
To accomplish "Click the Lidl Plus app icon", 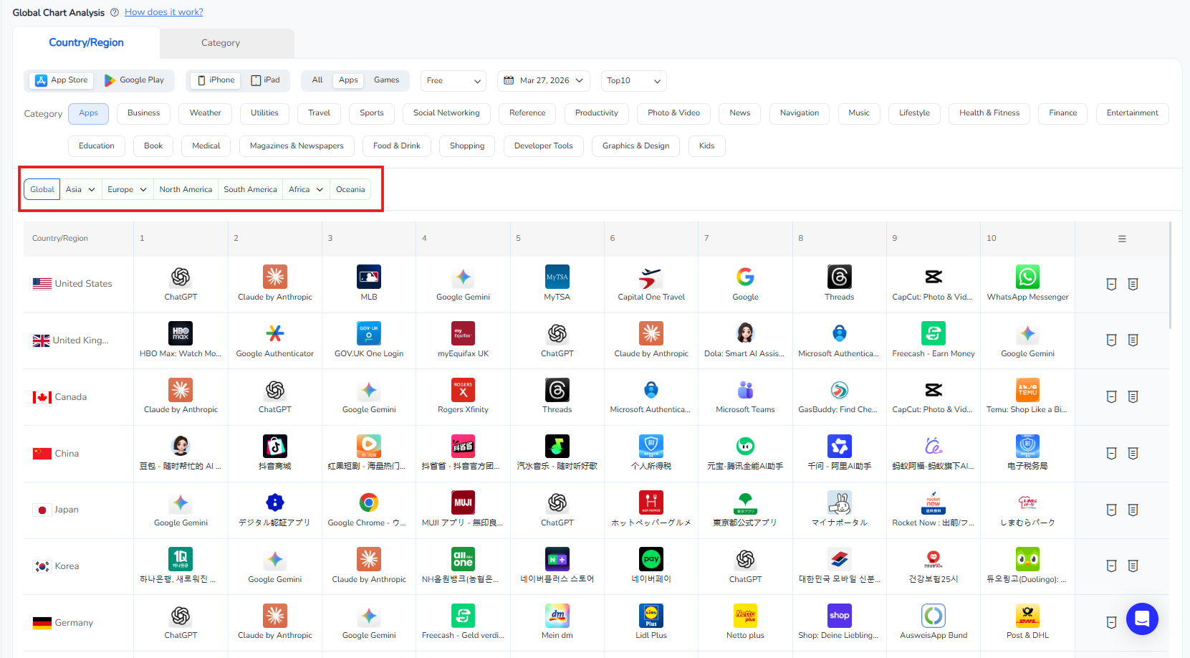I will [651, 616].
